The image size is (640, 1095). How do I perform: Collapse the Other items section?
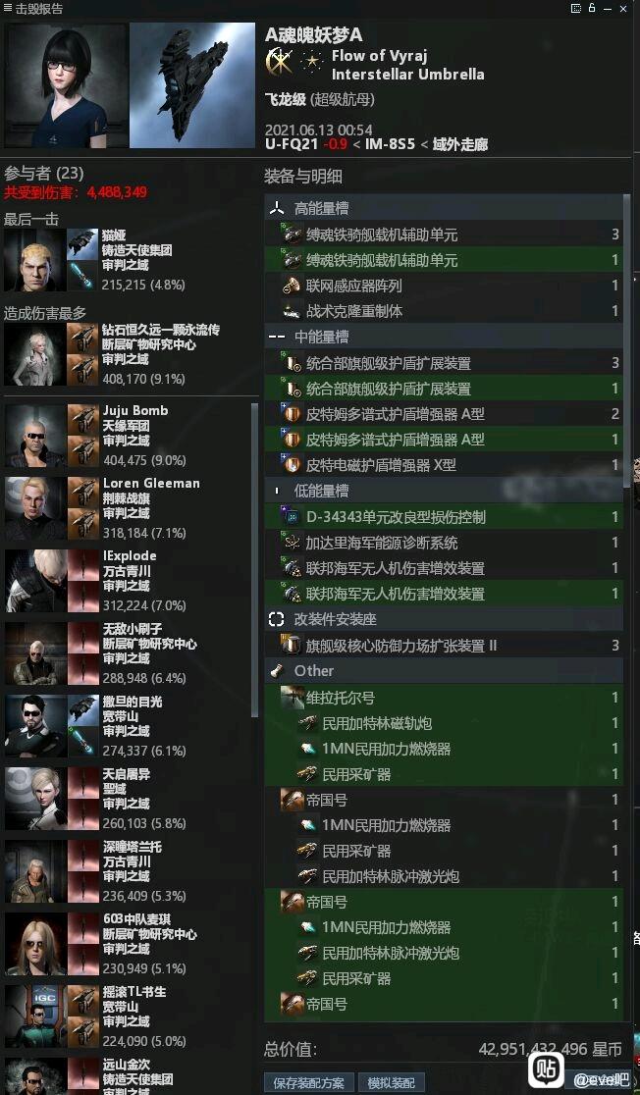coord(444,671)
